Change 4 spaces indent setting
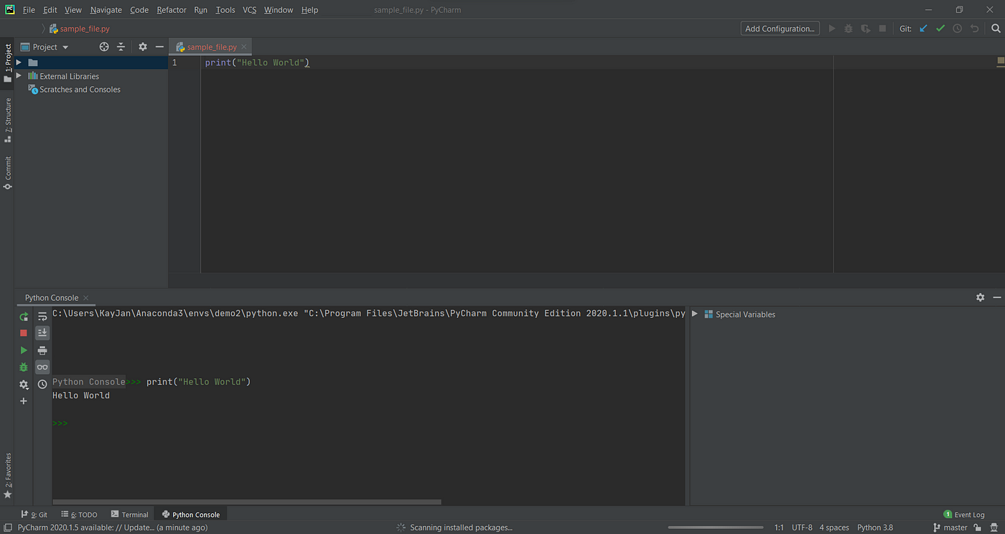1005x534 pixels. pos(834,528)
